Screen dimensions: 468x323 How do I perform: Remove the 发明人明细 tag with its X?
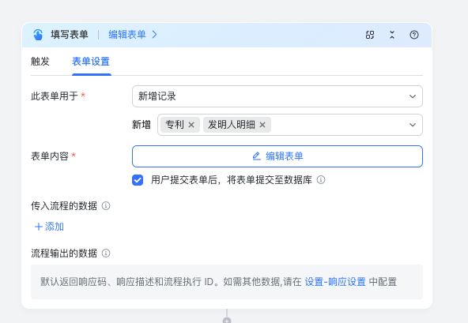pyautogui.click(x=262, y=125)
